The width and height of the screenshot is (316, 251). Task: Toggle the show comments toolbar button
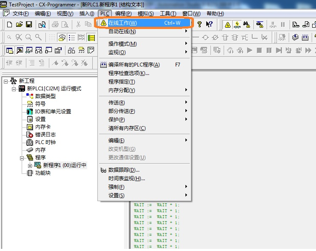62,38
